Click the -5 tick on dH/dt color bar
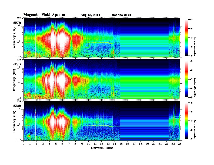 pyautogui.click(x=191, y=20)
